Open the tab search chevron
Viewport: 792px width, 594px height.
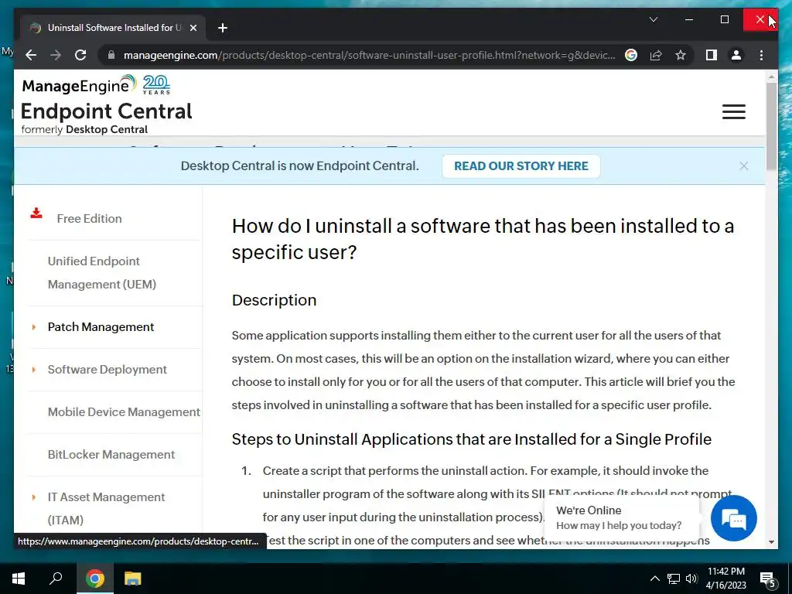(x=653, y=19)
